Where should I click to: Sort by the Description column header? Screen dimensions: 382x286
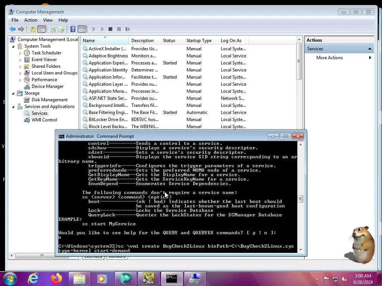tap(145, 40)
